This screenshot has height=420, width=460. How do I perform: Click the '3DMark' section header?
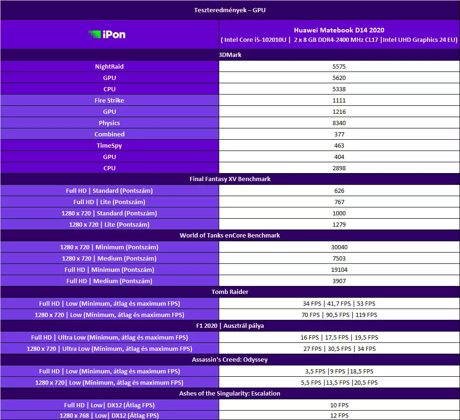(230, 55)
